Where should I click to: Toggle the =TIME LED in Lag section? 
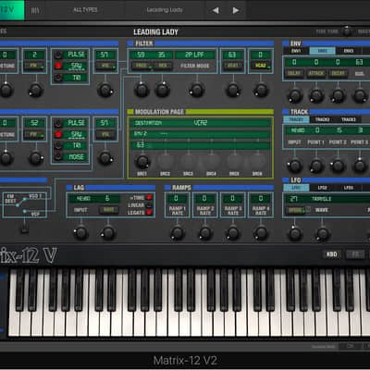[x=149, y=197]
